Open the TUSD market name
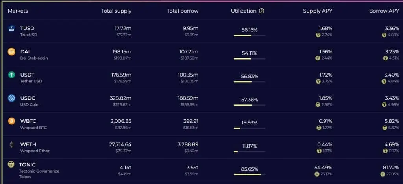 tap(27, 28)
